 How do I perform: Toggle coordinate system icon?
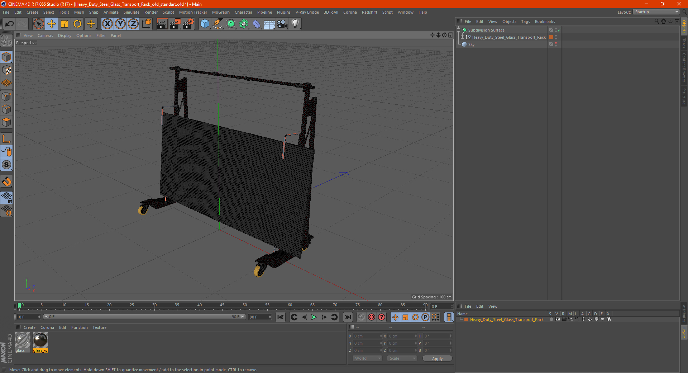pyautogui.click(x=147, y=24)
